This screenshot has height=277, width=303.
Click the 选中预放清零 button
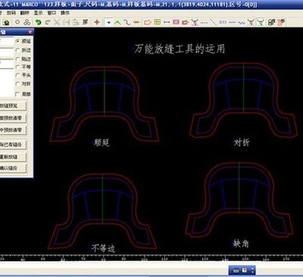click(13, 130)
